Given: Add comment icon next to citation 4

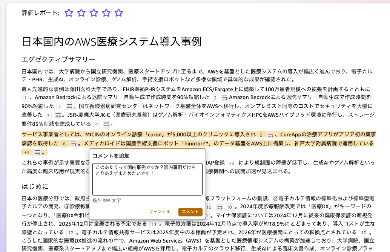Looking at the screenshot, I should click(x=106, y=124).
